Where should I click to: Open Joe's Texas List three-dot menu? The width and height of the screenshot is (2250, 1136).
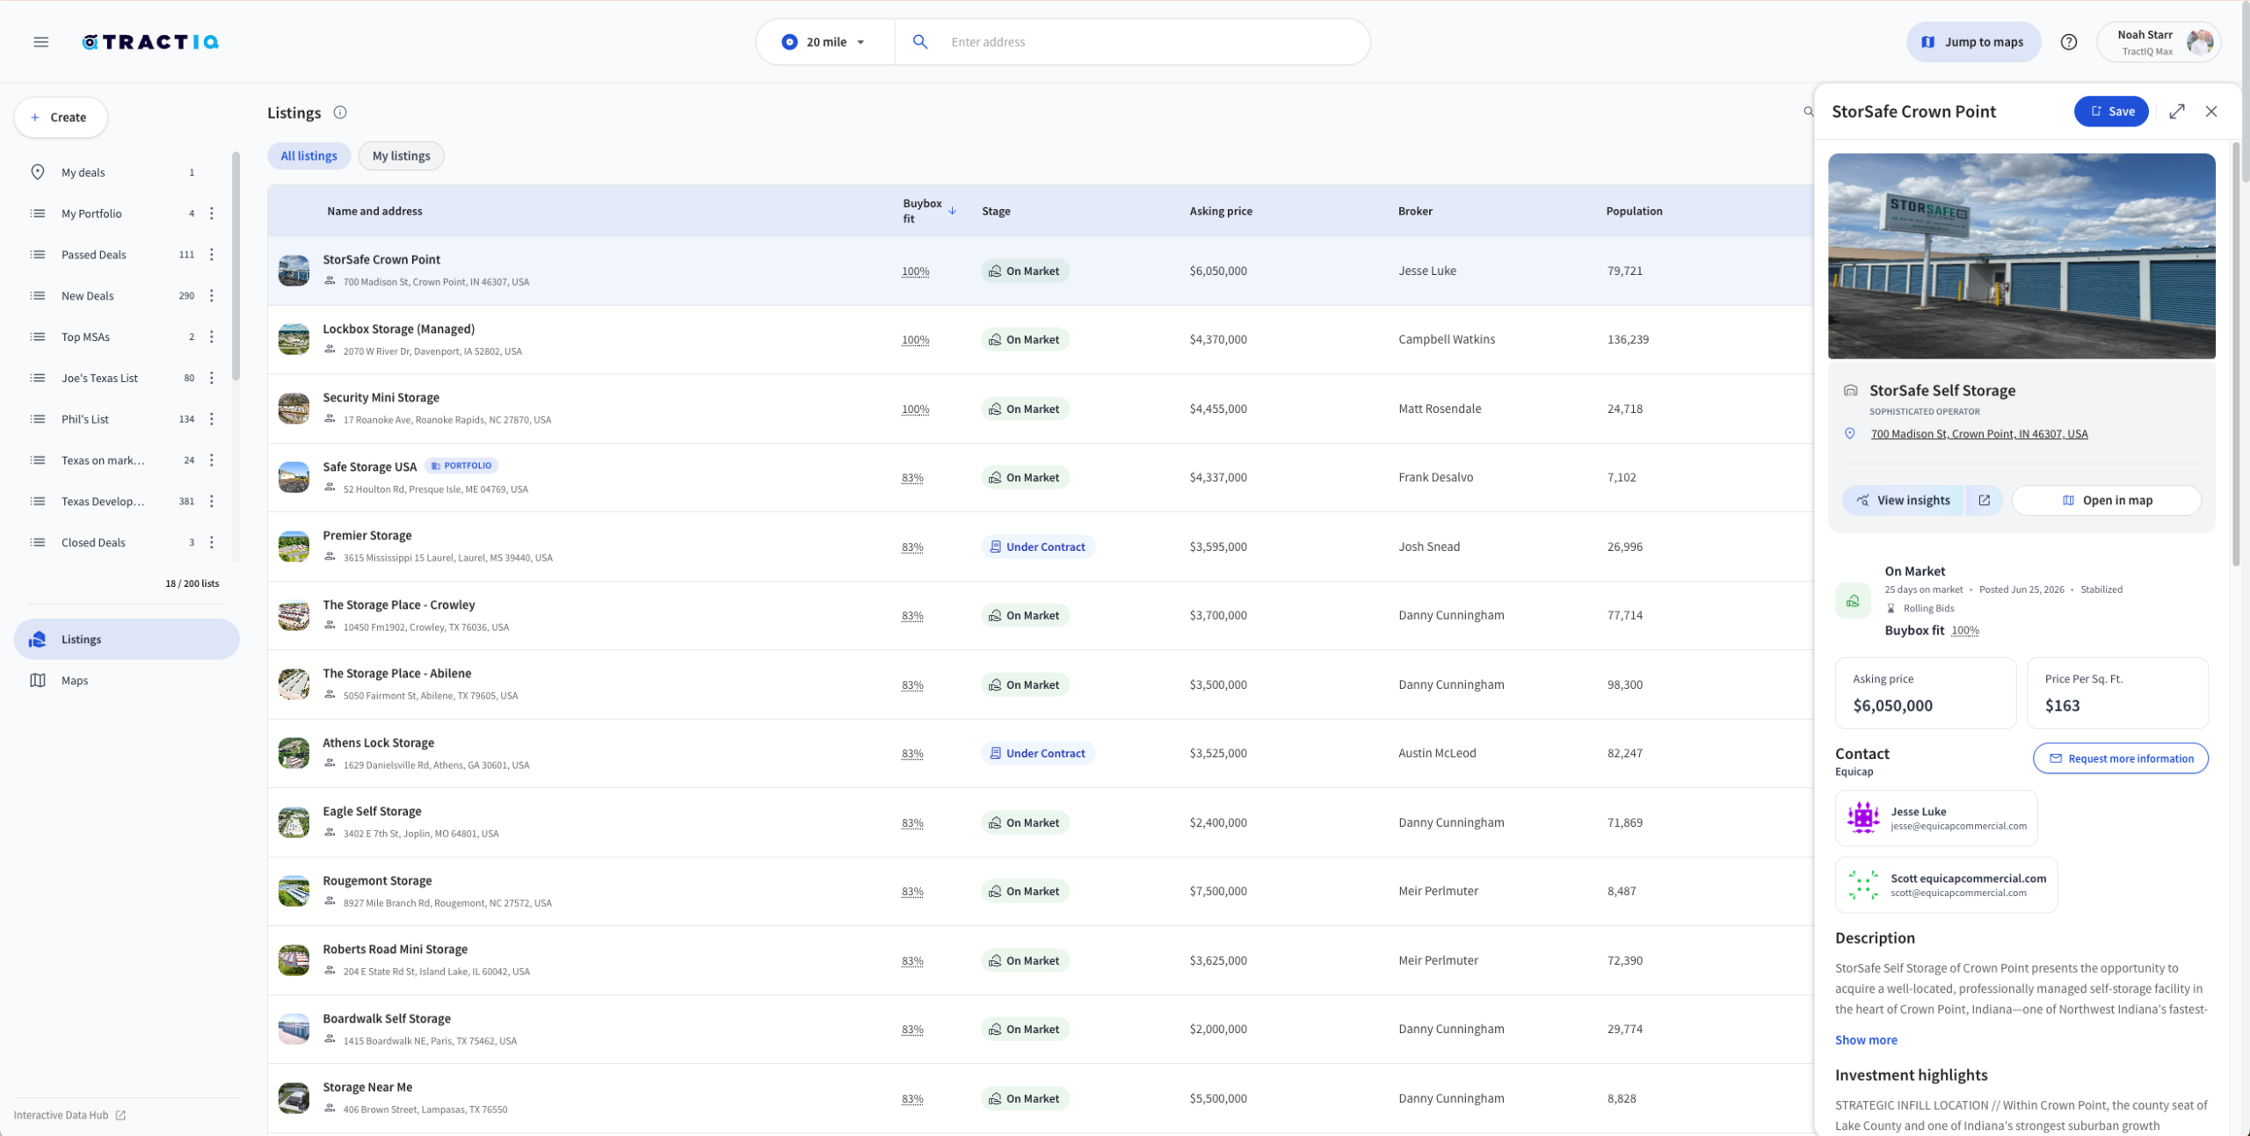click(211, 378)
